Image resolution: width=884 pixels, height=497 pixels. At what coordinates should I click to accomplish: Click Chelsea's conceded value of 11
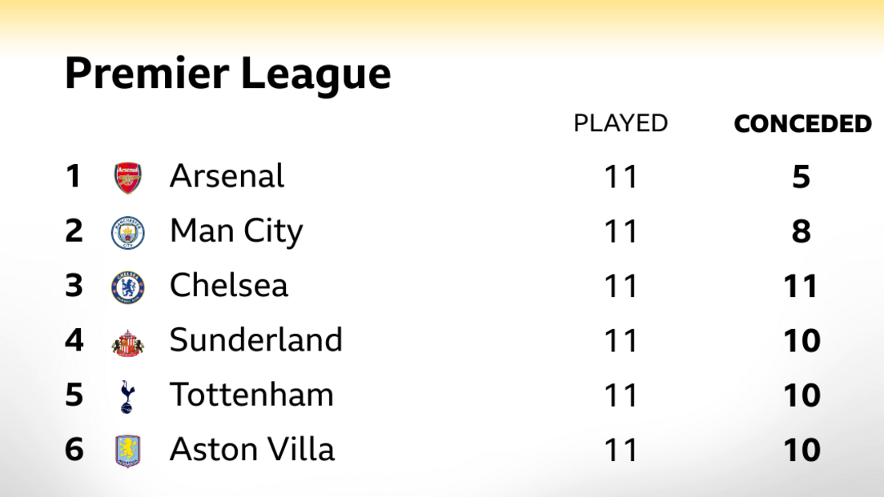802,287
